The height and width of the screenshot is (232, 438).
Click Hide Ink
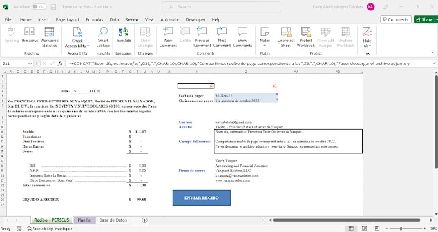tap(367, 37)
